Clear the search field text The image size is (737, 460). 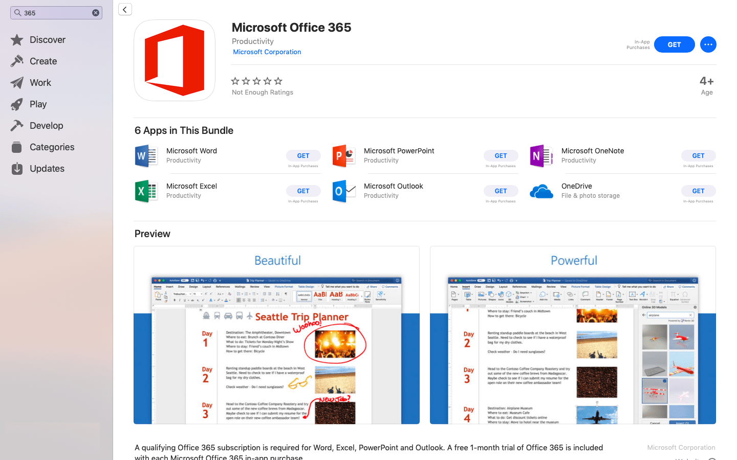pyautogui.click(x=96, y=13)
